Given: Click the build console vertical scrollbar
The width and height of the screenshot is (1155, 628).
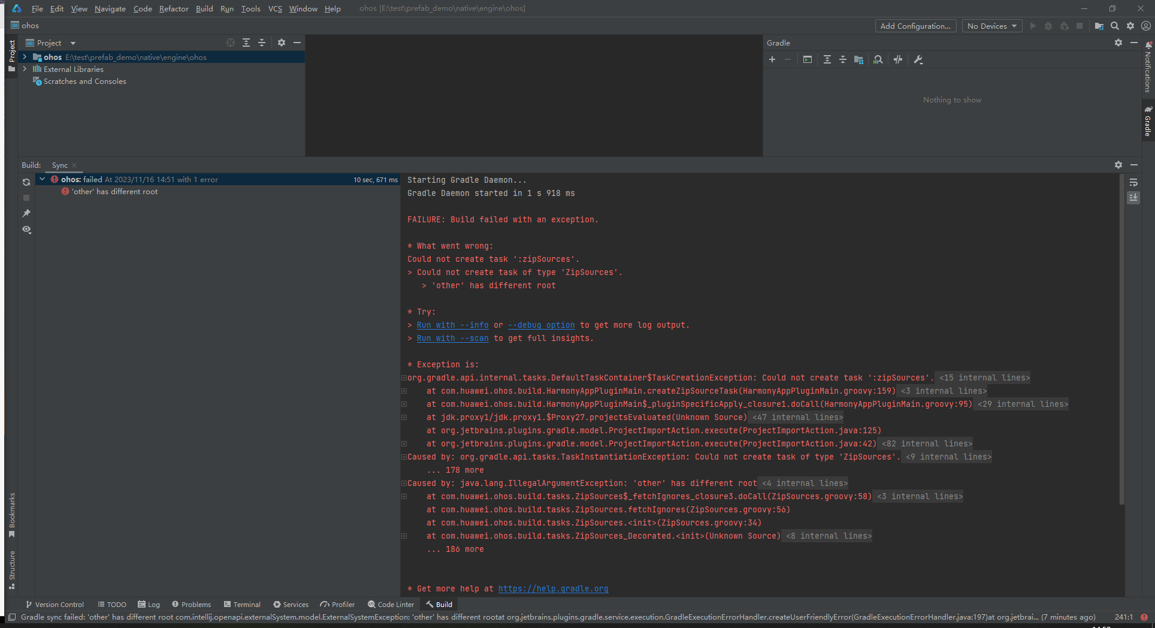Looking at the screenshot, I should point(1121,339).
